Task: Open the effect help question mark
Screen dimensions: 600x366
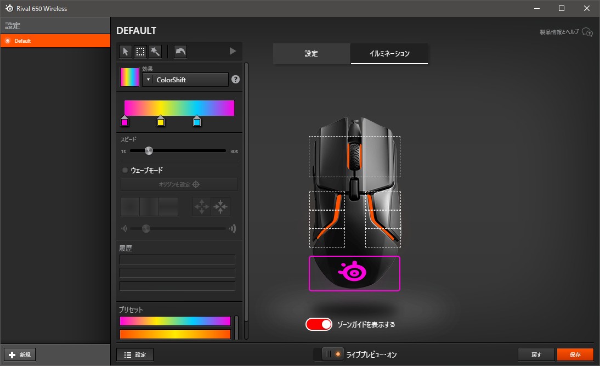Action: pyautogui.click(x=236, y=79)
